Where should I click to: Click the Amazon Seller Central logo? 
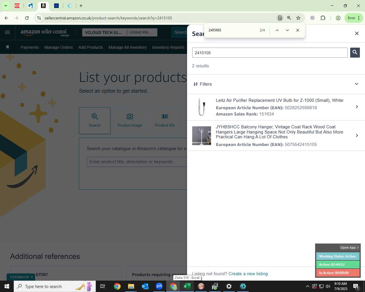tap(45, 32)
